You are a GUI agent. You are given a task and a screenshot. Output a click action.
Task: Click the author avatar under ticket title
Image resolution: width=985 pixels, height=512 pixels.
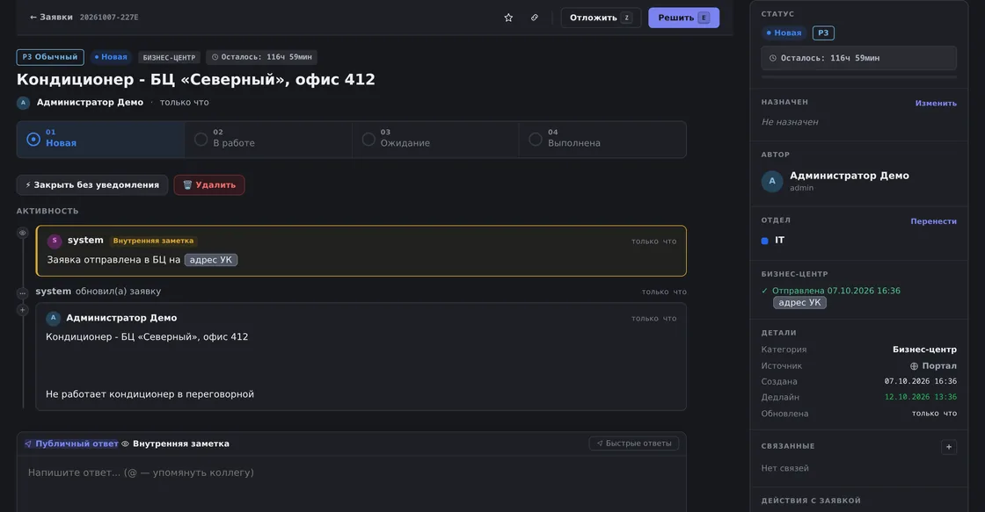point(23,102)
